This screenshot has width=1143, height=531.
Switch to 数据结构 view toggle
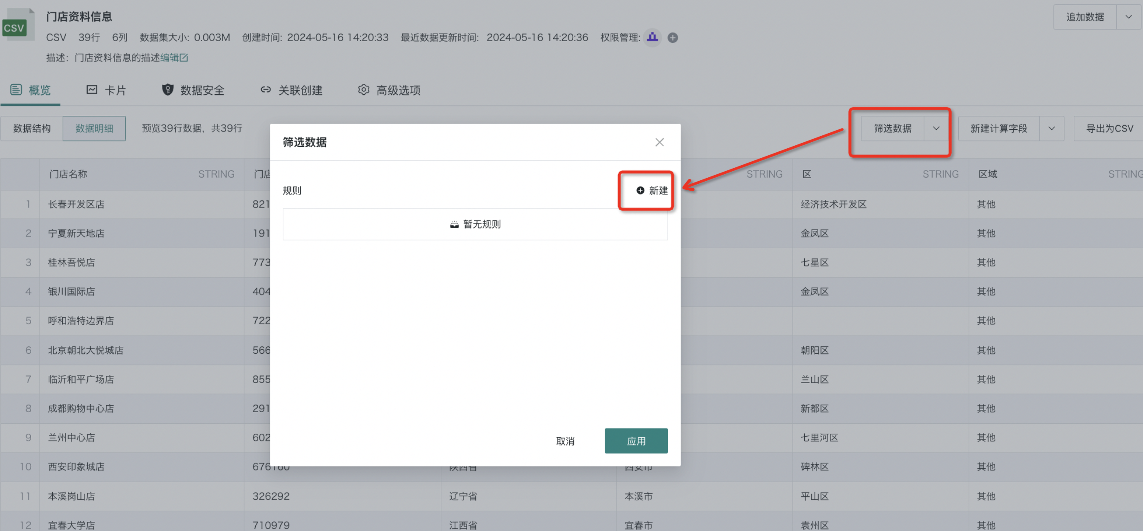(32, 129)
